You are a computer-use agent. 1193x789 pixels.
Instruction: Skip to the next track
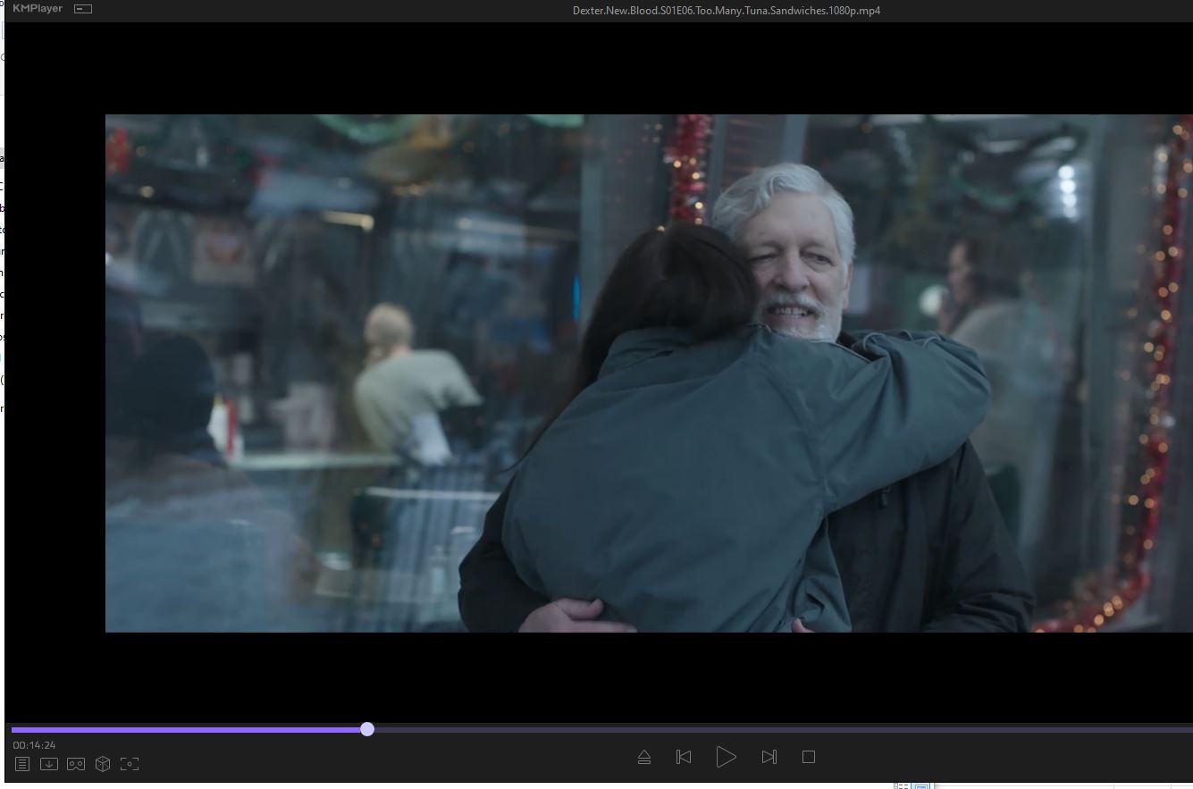click(769, 758)
